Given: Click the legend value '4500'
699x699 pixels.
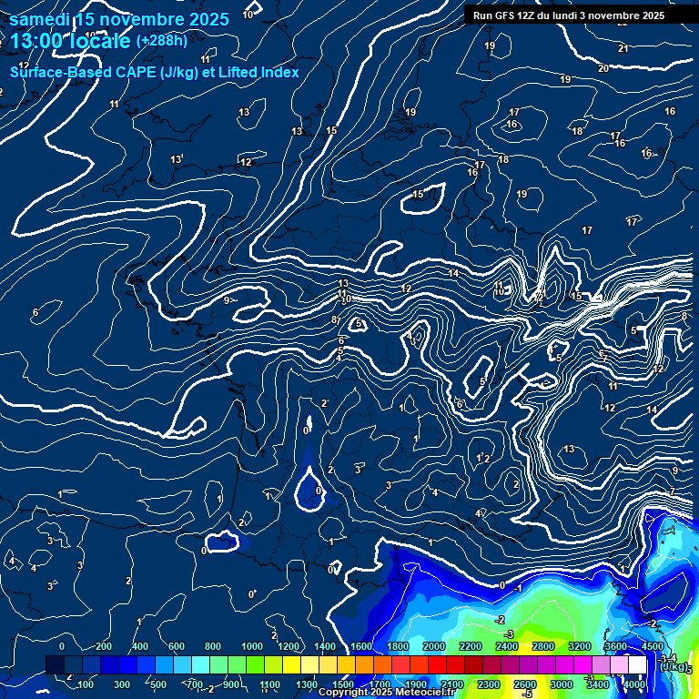Looking at the screenshot, I should [653, 646].
